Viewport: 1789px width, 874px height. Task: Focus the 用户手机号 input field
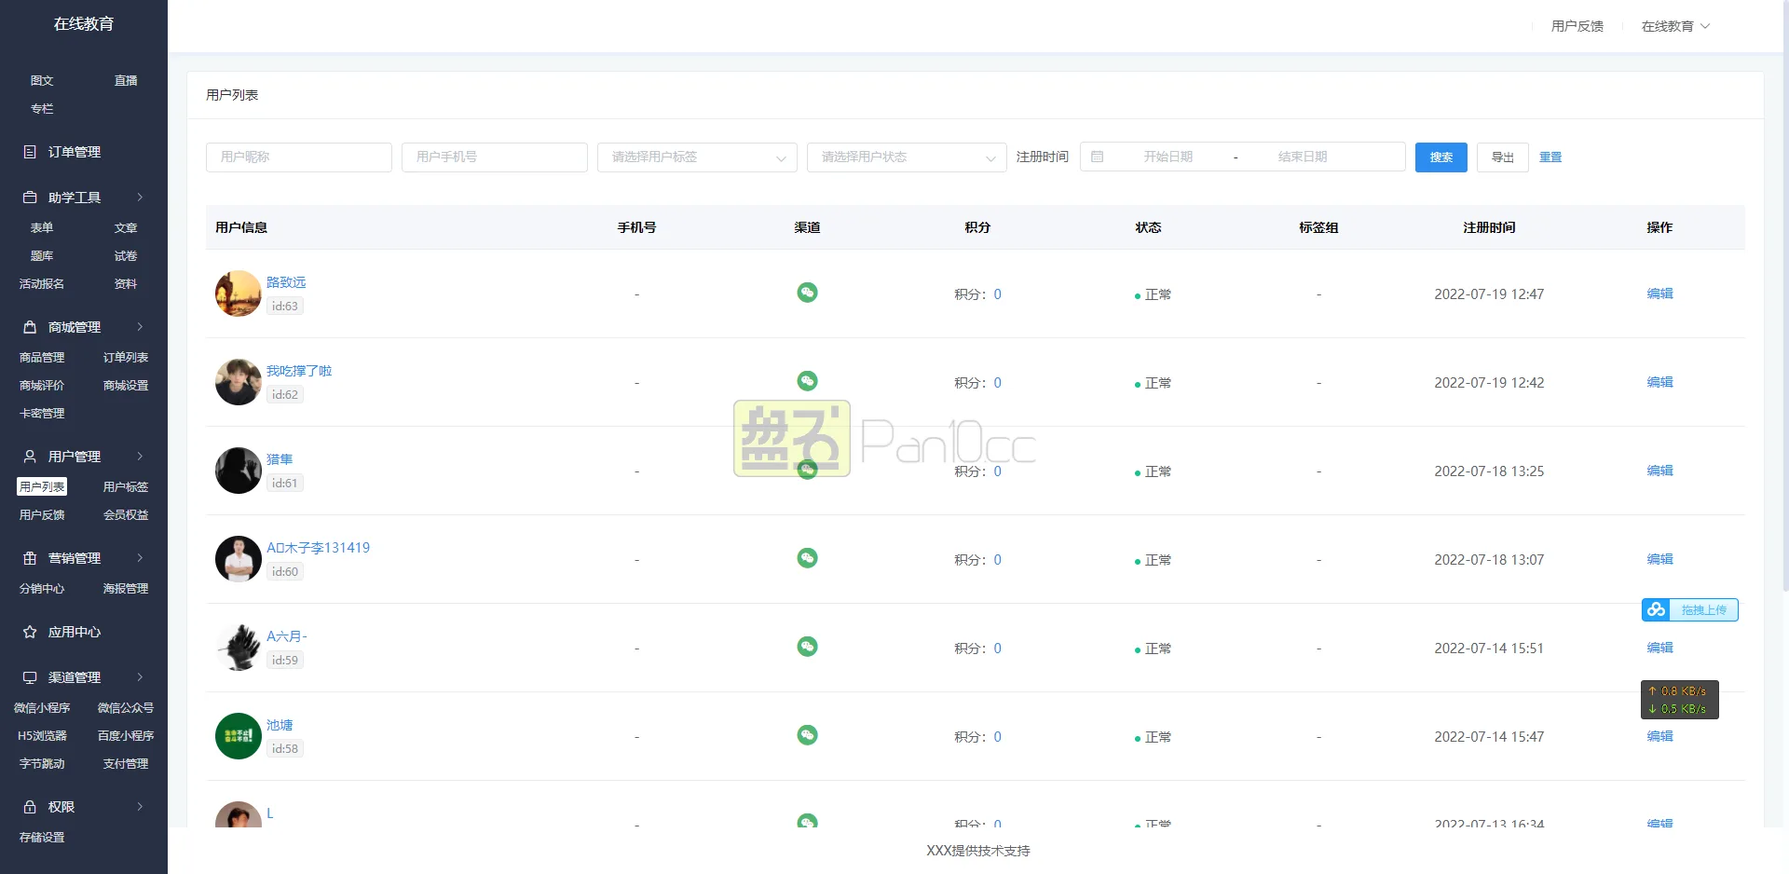click(x=495, y=157)
